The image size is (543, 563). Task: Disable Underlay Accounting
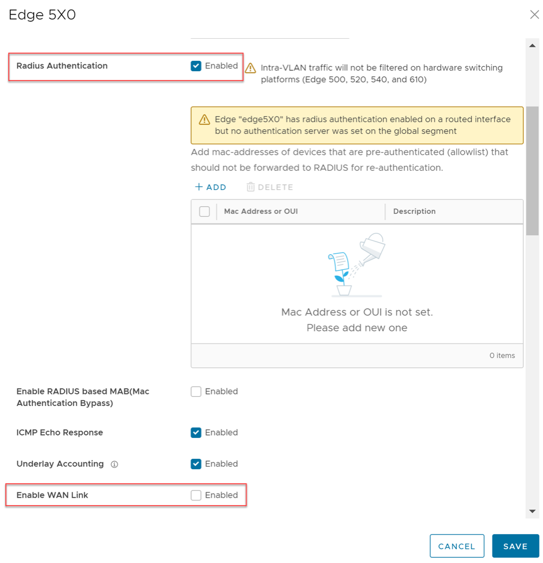(196, 463)
